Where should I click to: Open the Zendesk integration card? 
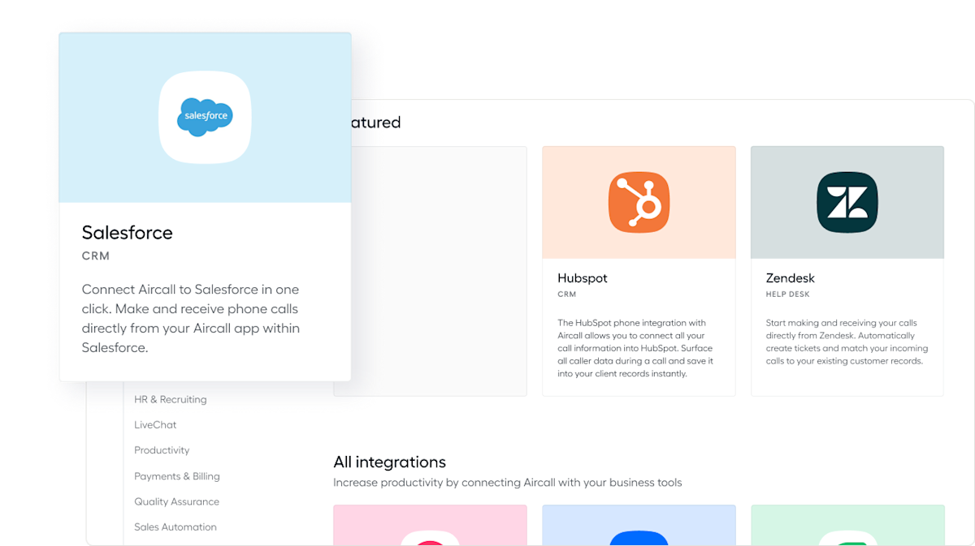pyautogui.click(x=847, y=270)
